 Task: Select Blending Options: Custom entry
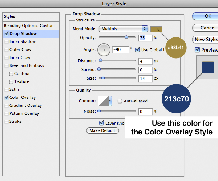point(29,25)
